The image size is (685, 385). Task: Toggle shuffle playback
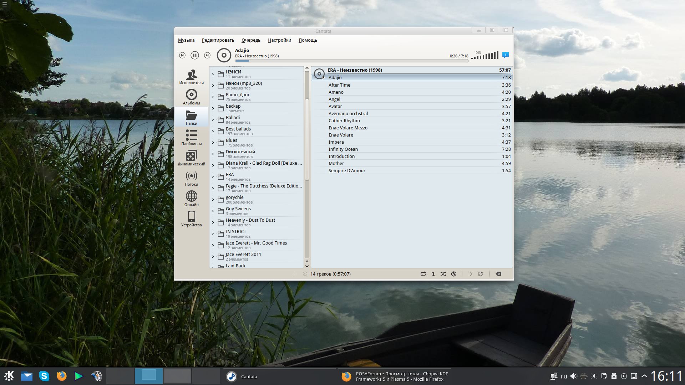click(443, 274)
